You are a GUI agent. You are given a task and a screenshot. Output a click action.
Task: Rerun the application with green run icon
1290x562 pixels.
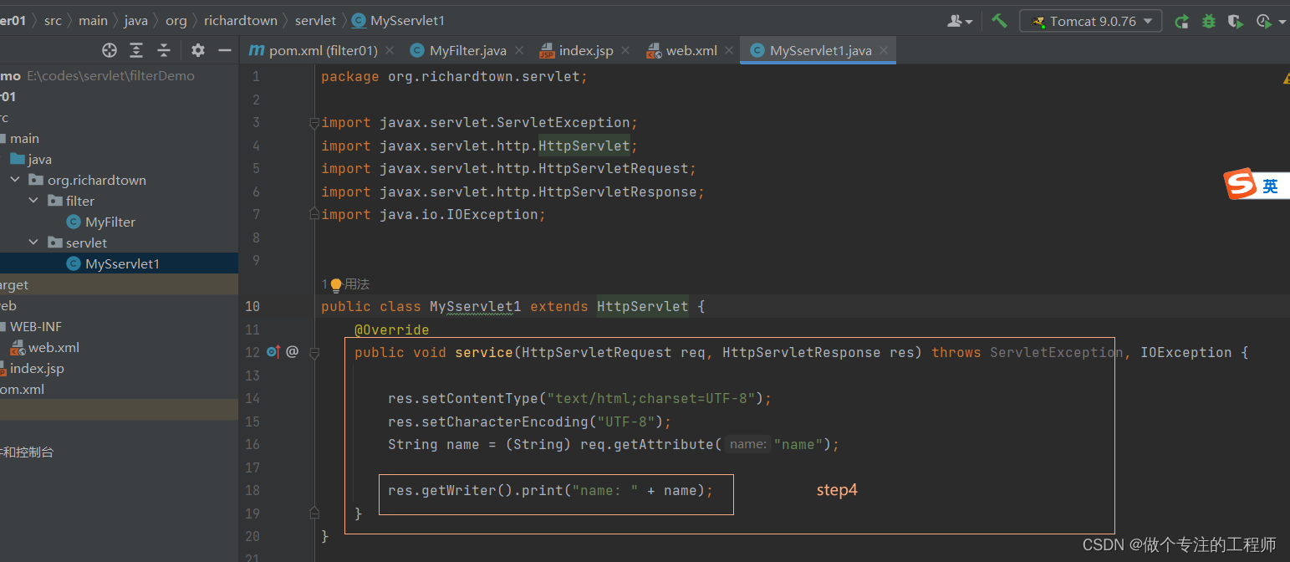[1181, 20]
